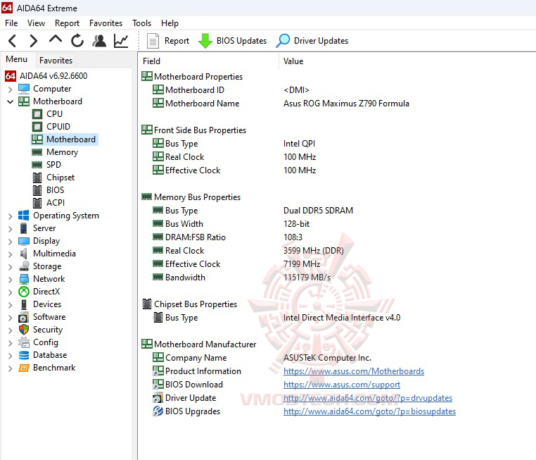536x460 pixels.
Task: Click the Report page icon in toolbar
Action: tap(153, 41)
